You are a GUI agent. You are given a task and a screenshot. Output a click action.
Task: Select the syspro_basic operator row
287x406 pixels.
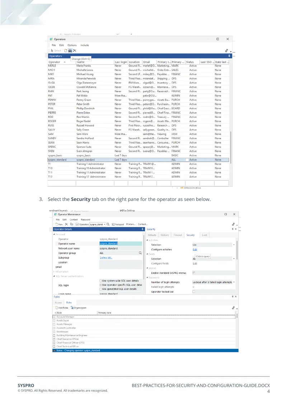pos(138,155)
